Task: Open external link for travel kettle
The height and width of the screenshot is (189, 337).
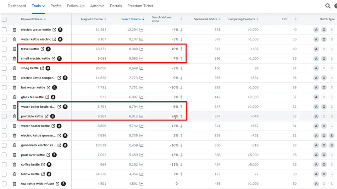Action: 42,49
